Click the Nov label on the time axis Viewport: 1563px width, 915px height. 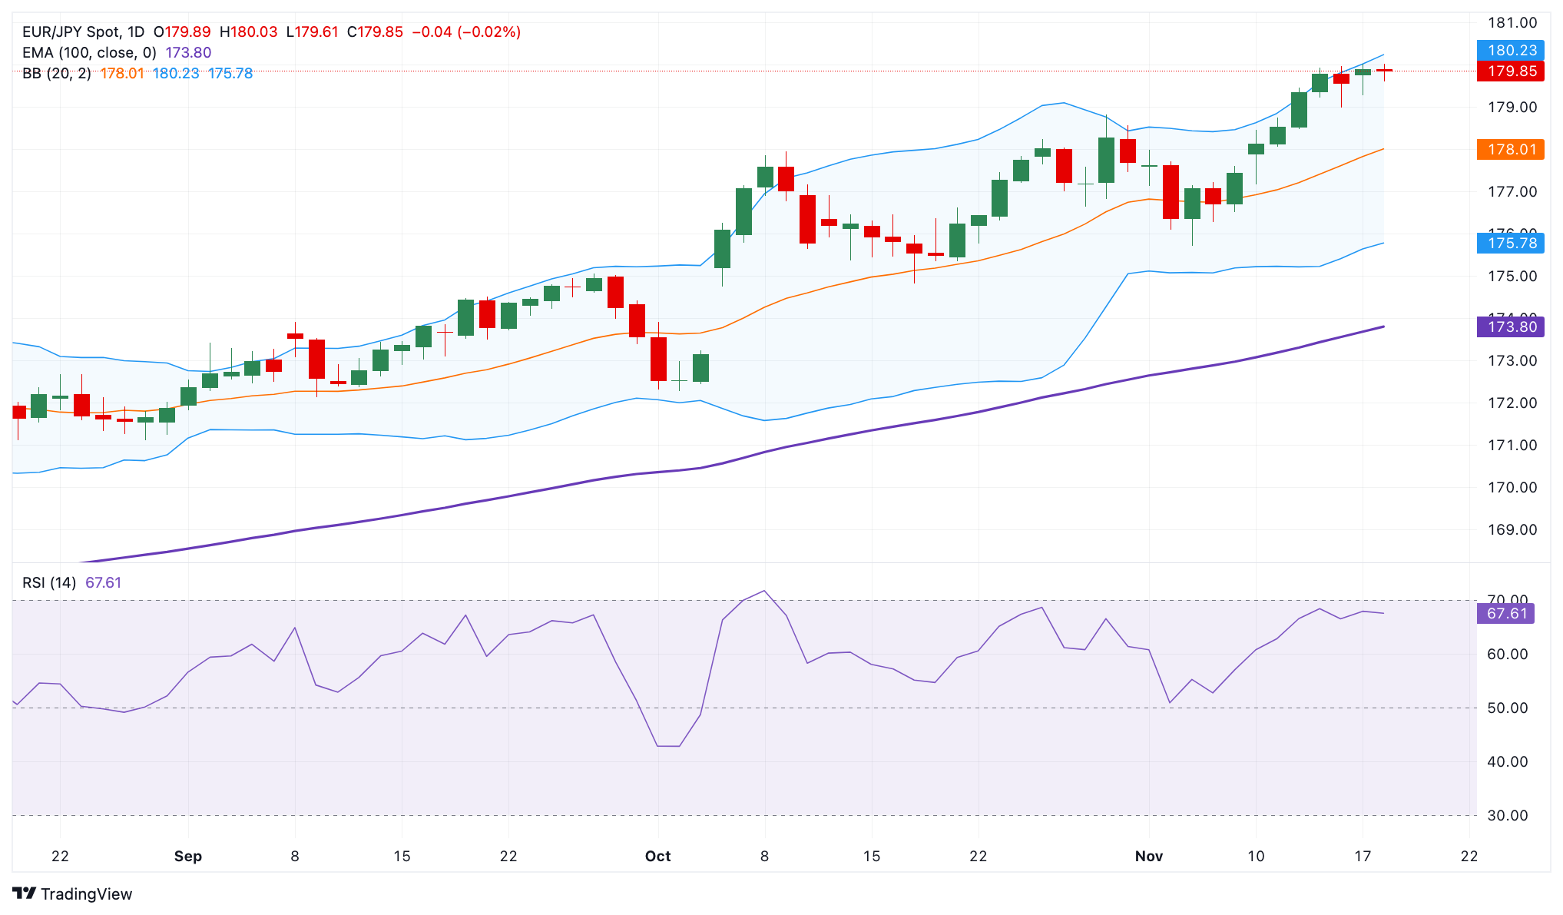pos(1148,856)
